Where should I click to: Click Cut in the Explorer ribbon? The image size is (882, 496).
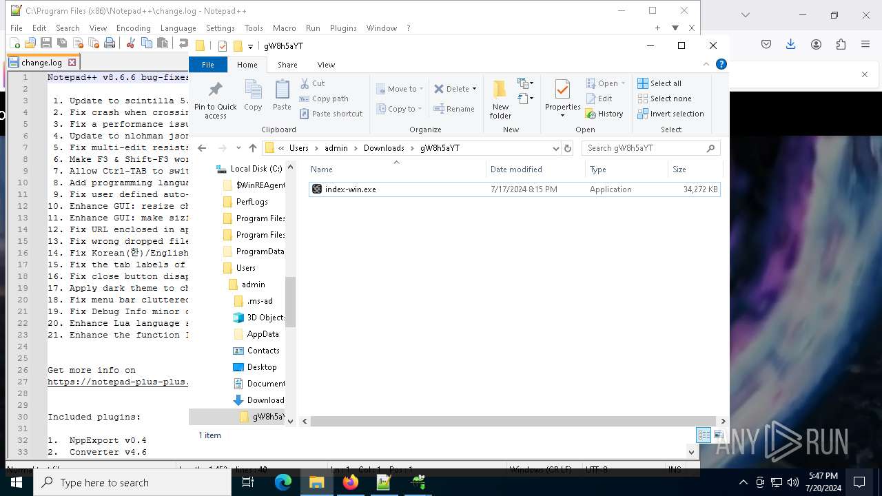(x=313, y=83)
